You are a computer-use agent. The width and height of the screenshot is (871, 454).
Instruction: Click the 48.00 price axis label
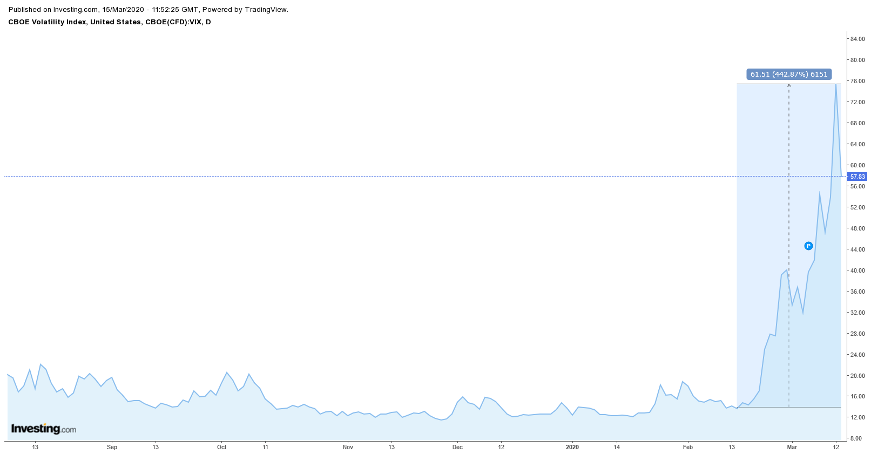[858, 228]
